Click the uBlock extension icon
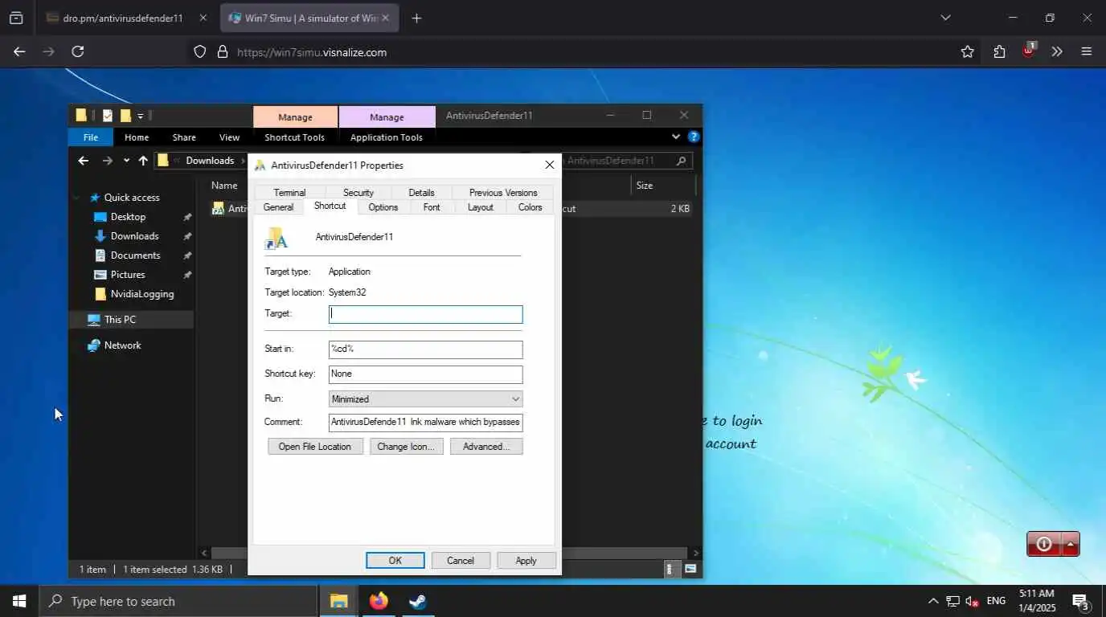Image resolution: width=1106 pixels, height=617 pixels. click(x=1029, y=51)
